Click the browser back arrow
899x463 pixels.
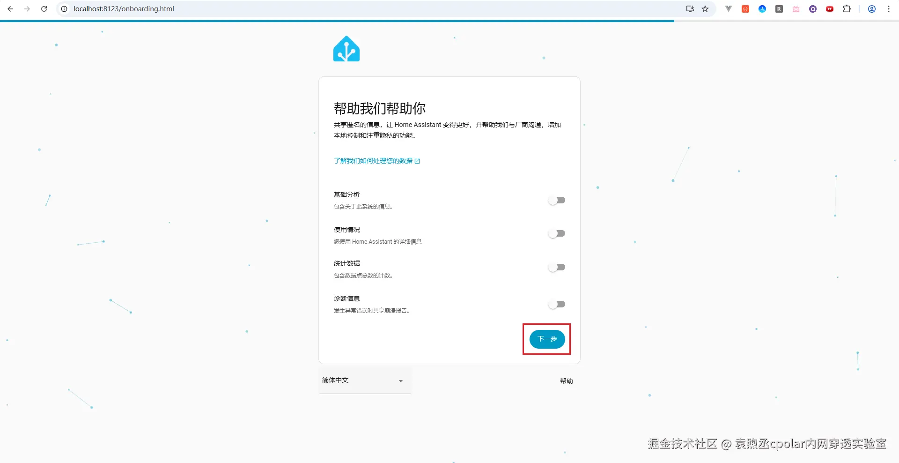10,9
